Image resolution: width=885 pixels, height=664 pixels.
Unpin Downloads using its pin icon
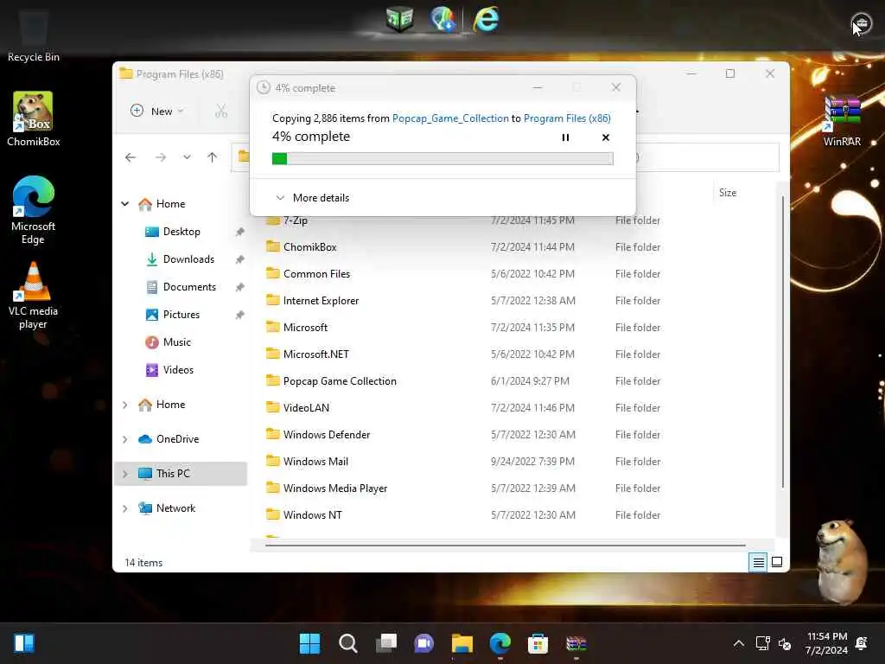[x=240, y=259]
